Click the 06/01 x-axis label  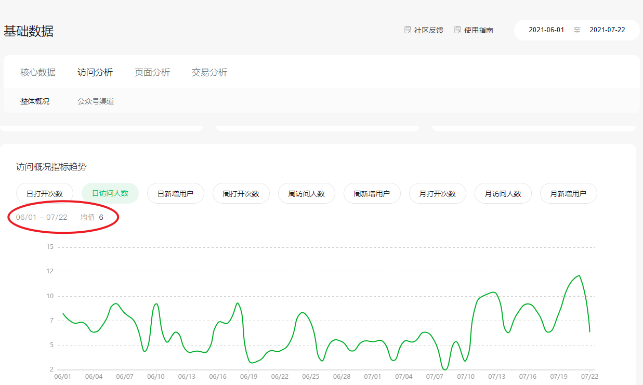click(x=63, y=376)
